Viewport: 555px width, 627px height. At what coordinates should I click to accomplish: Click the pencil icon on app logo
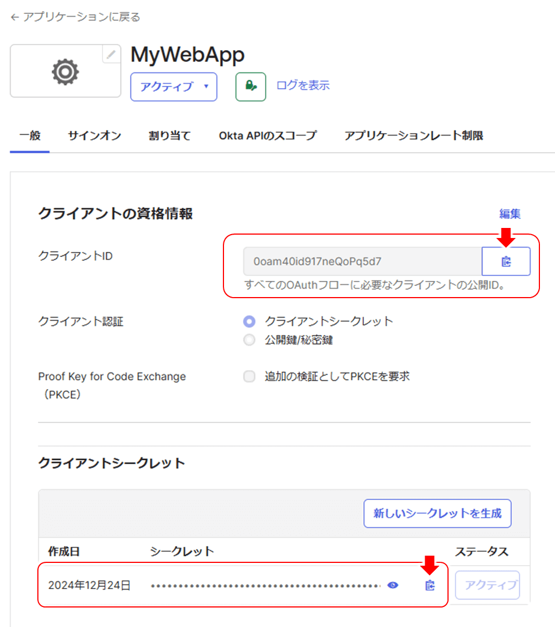(x=111, y=54)
